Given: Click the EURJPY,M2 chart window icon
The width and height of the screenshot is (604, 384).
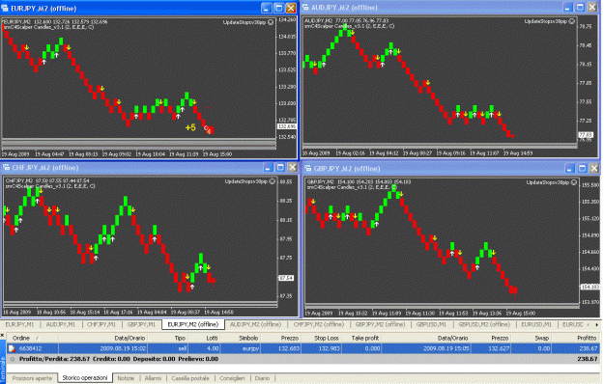Looking at the screenshot, I should [5, 8].
